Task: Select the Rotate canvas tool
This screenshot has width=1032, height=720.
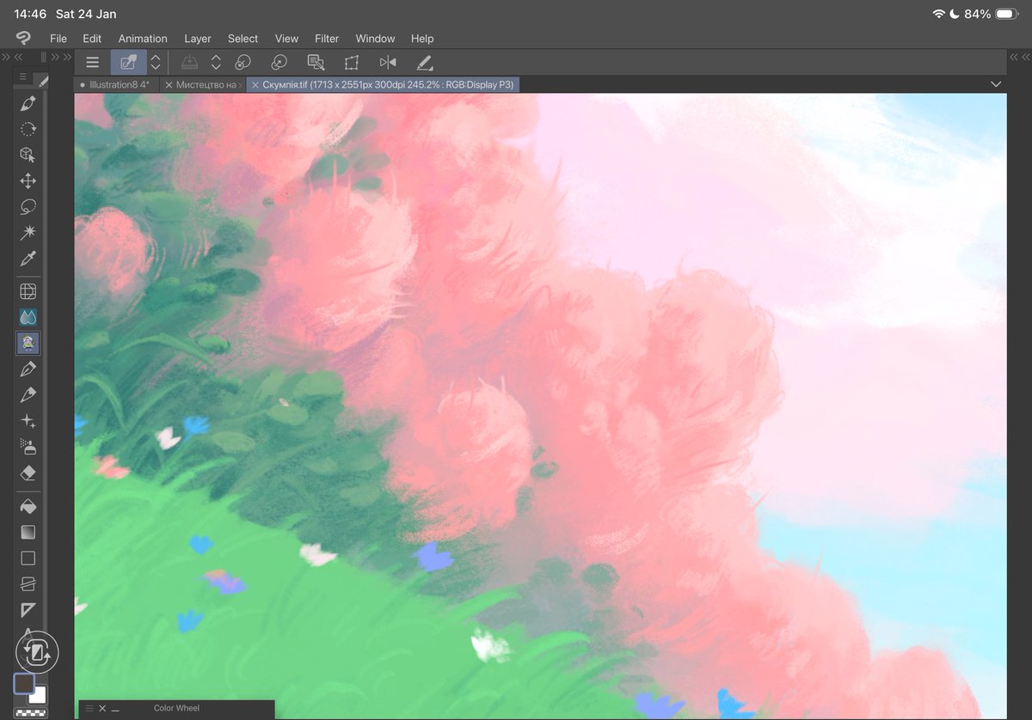Action: click(x=28, y=129)
